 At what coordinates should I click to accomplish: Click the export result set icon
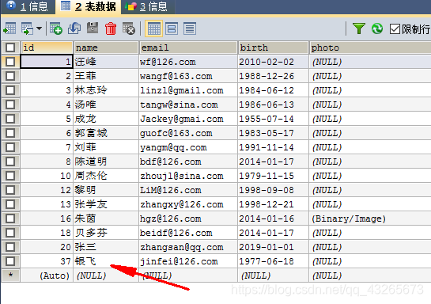(9, 28)
